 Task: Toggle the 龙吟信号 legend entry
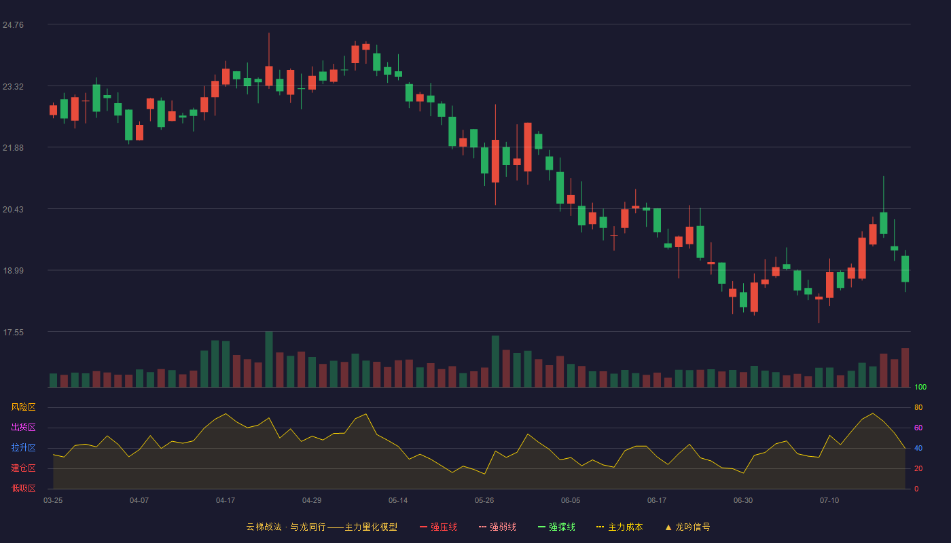[x=687, y=527]
